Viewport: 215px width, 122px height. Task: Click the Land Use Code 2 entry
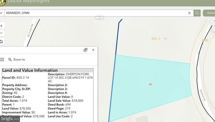[x=60, y=116]
